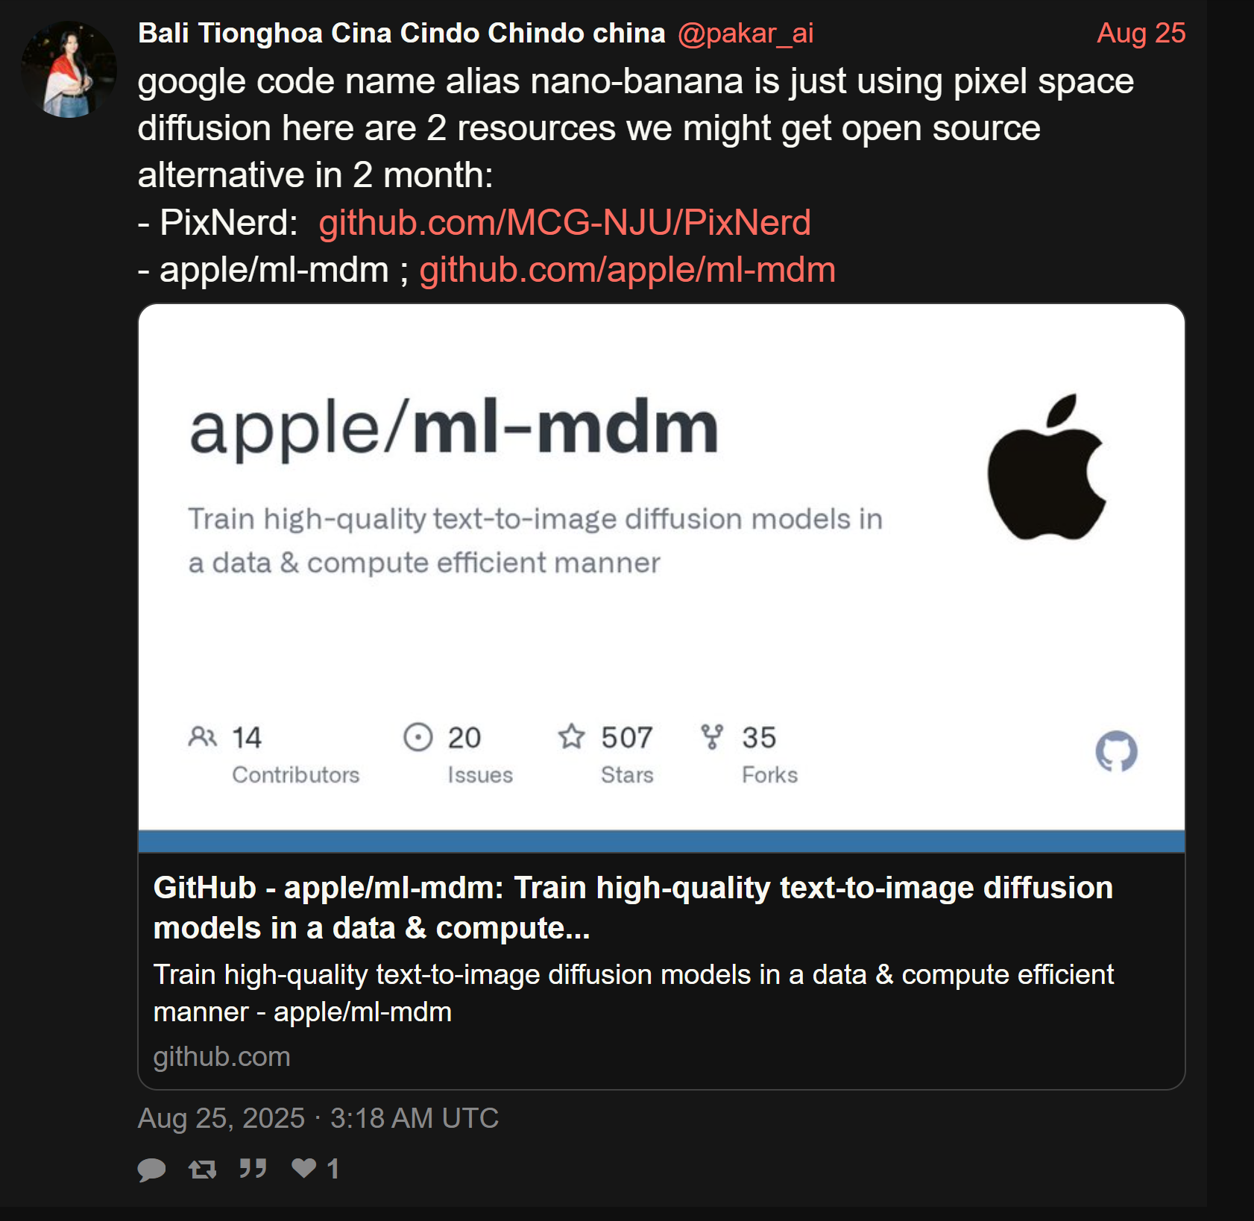The image size is (1254, 1221).
Task: Click the Apple logo in preview image
Action: (1047, 467)
